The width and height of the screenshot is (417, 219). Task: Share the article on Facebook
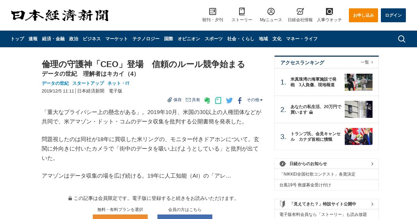point(240,100)
